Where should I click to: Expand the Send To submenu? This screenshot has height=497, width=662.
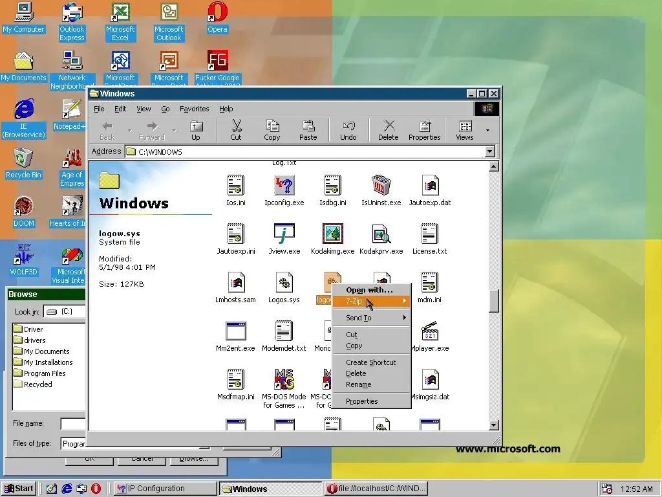pos(372,318)
